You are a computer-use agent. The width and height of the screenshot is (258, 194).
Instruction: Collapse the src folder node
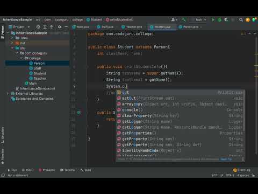point(12,48)
